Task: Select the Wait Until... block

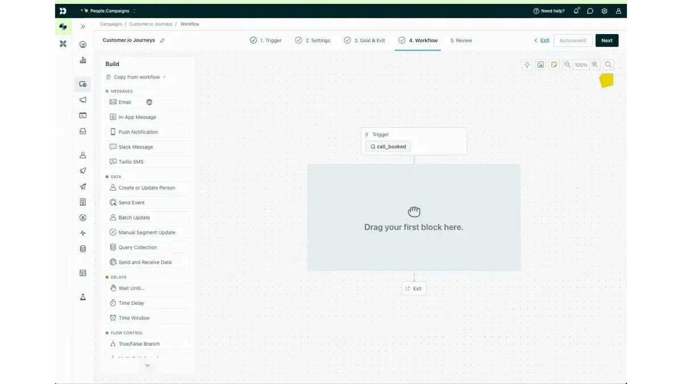Action: coord(148,288)
